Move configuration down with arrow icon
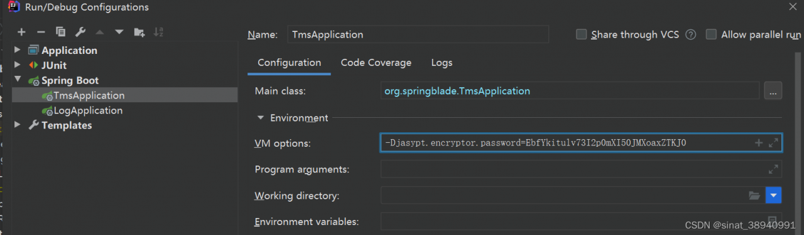 119,32
